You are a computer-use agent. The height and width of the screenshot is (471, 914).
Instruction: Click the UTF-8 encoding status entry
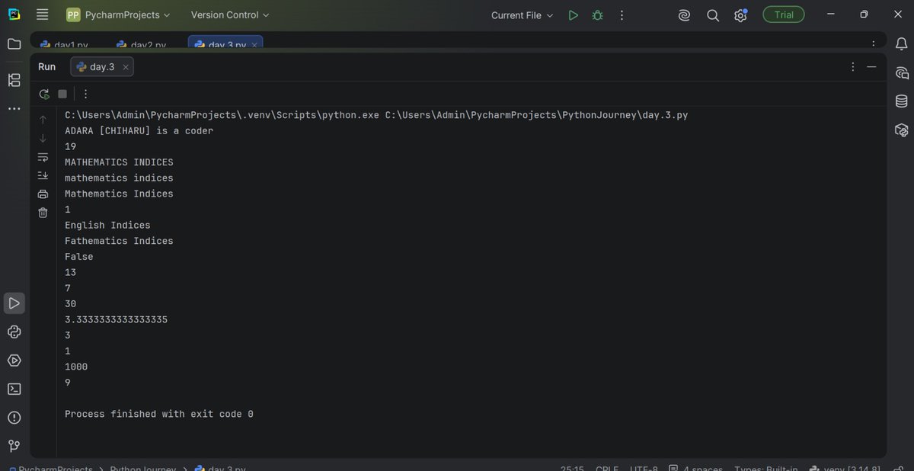click(x=644, y=468)
